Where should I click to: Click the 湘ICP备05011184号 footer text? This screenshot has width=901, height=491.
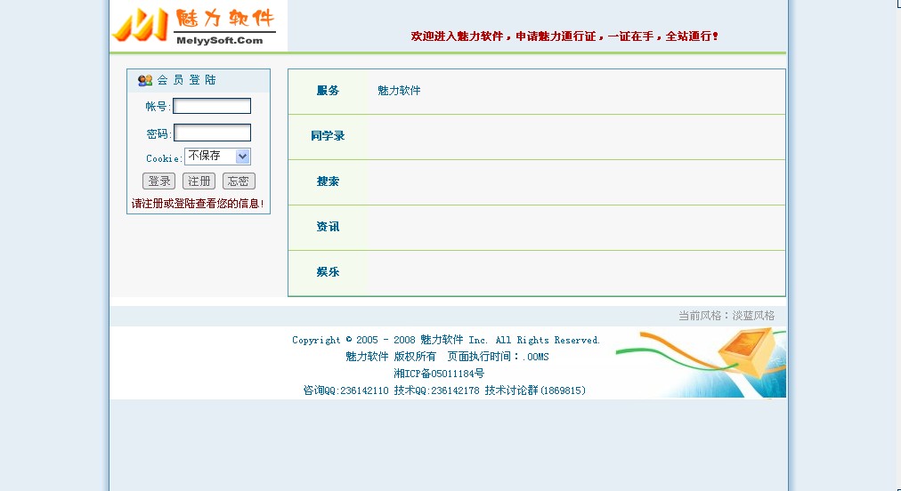(x=439, y=374)
